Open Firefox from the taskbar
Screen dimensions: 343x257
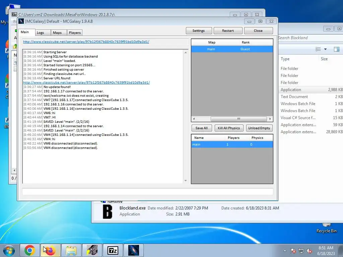pyautogui.click(x=50, y=250)
